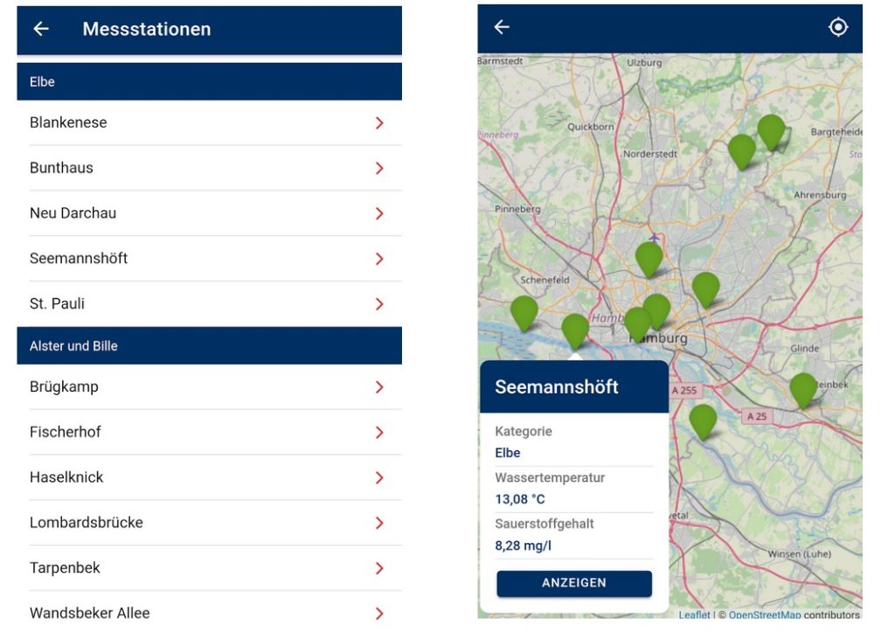
Task: Open chevron next to Bunthaus
Action: click(x=379, y=168)
